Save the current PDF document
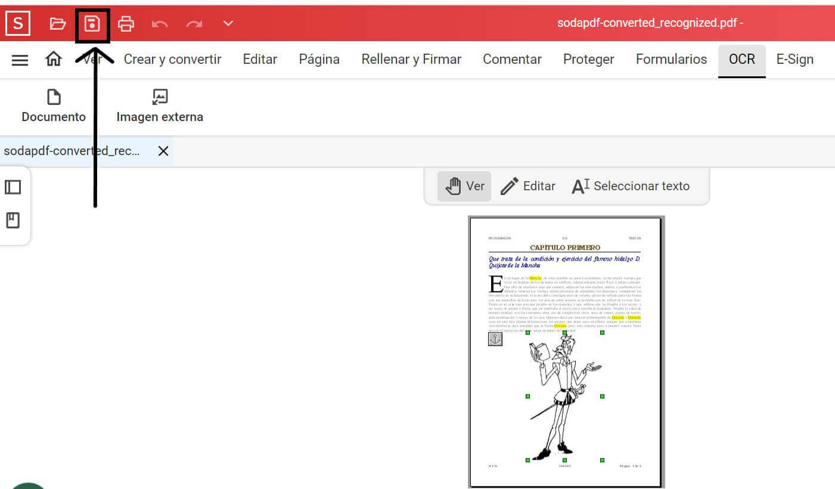The image size is (835, 489). click(92, 23)
